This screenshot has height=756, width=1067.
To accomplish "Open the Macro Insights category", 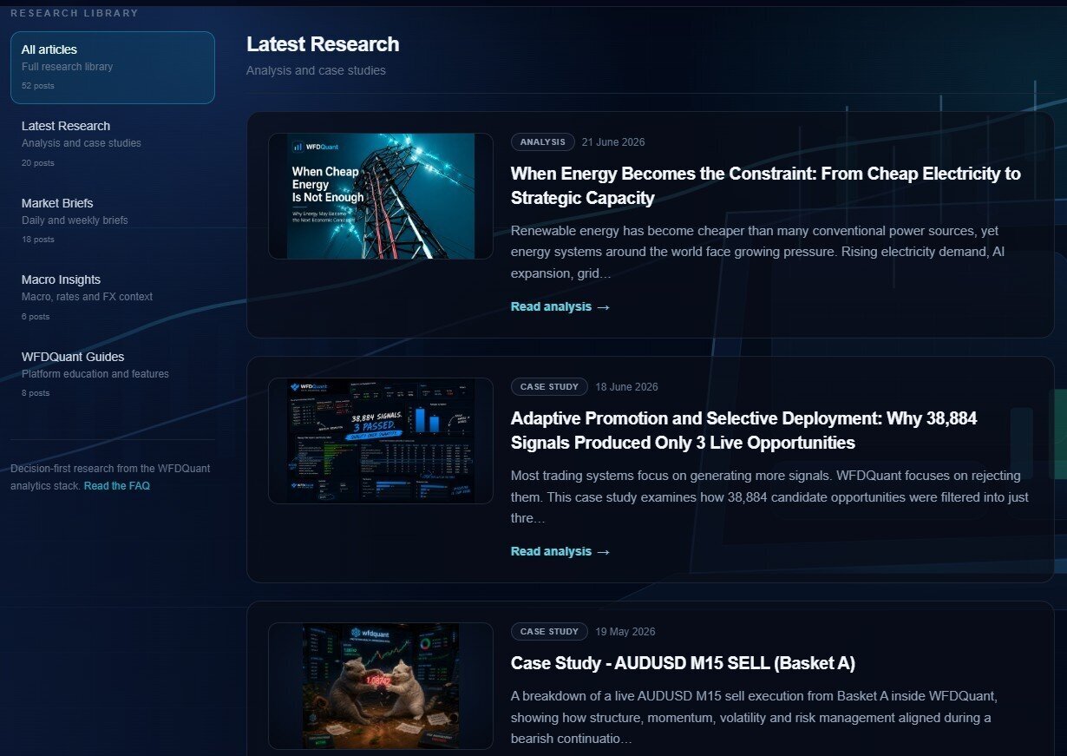I will click(x=113, y=297).
